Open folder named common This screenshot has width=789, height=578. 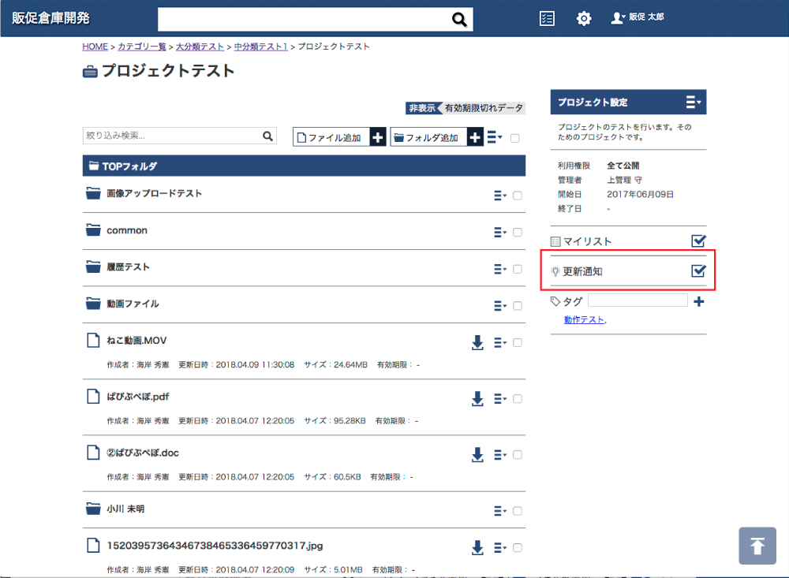point(127,230)
